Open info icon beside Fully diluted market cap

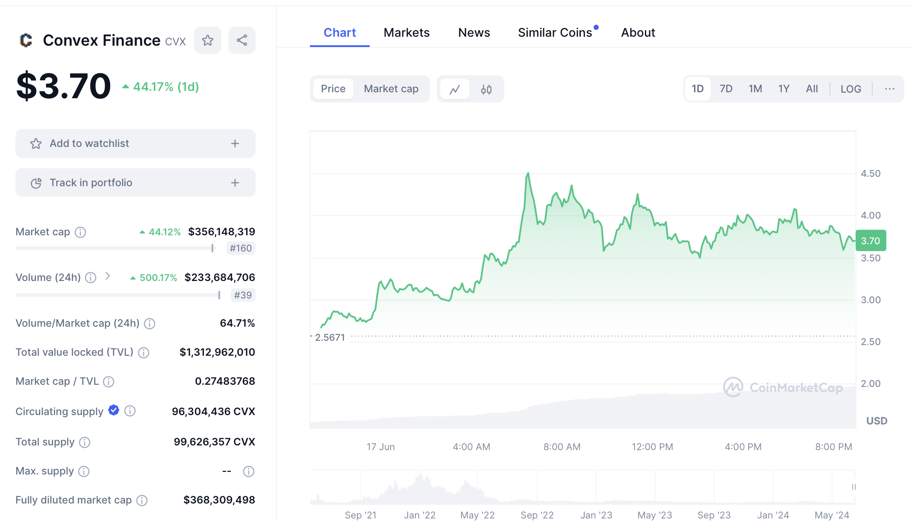(x=142, y=500)
